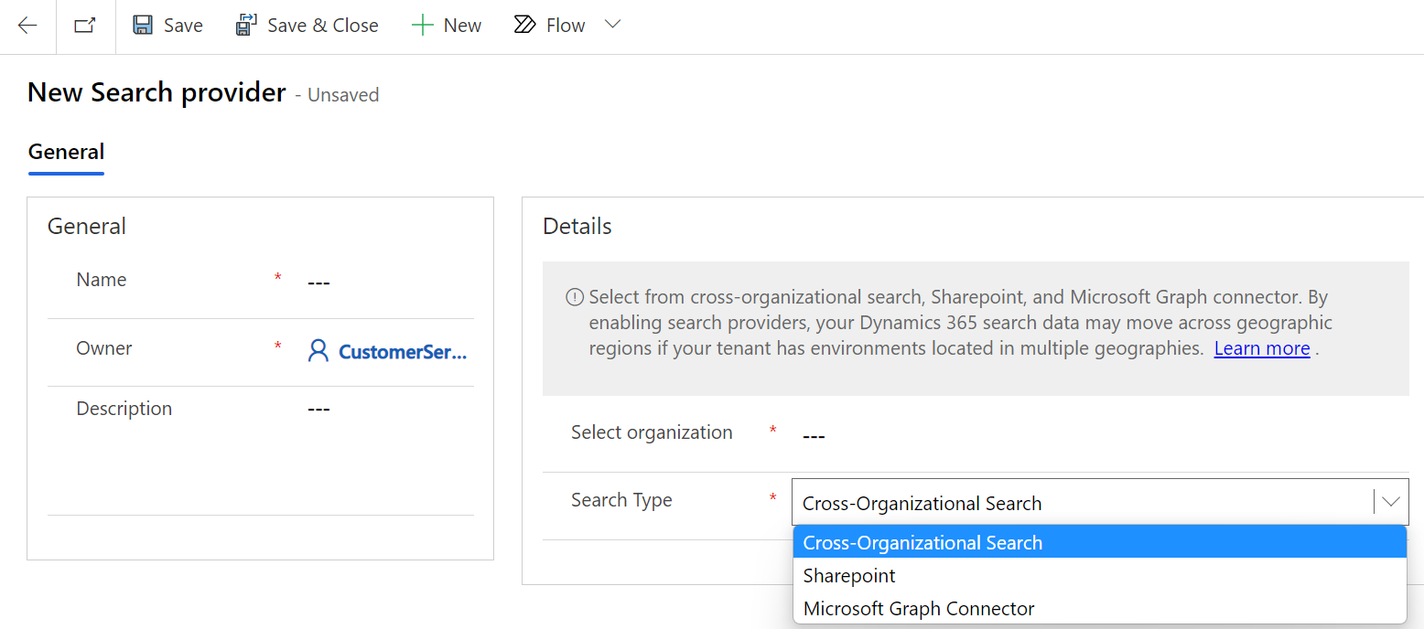The width and height of the screenshot is (1424, 629).
Task: Click the info icon in Details notice
Action: (x=575, y=297)
